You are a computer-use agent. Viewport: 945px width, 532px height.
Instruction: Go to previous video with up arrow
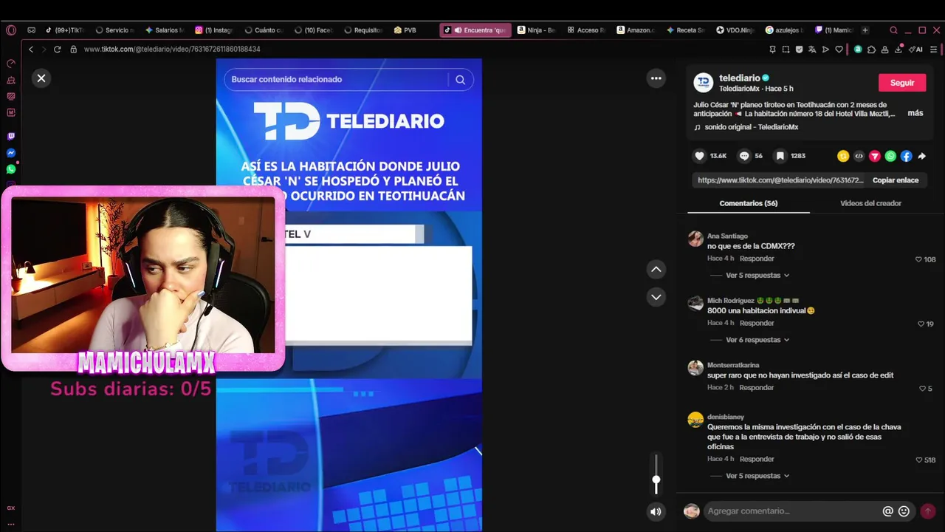click(656, 270)
